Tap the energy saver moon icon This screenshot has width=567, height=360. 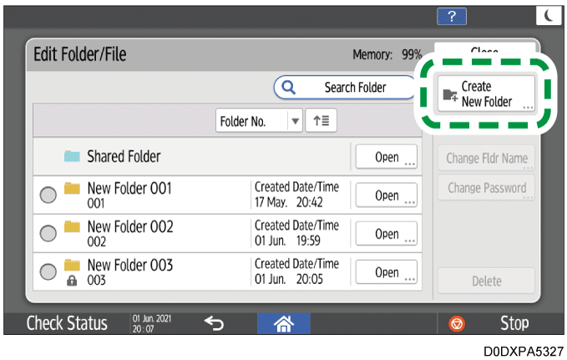click(548, 16)
